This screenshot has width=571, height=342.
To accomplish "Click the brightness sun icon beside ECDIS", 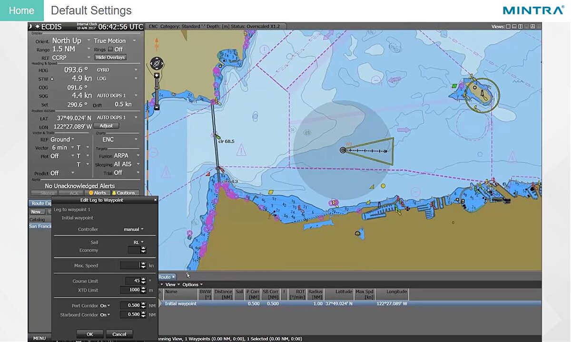I will coord(38,27).
